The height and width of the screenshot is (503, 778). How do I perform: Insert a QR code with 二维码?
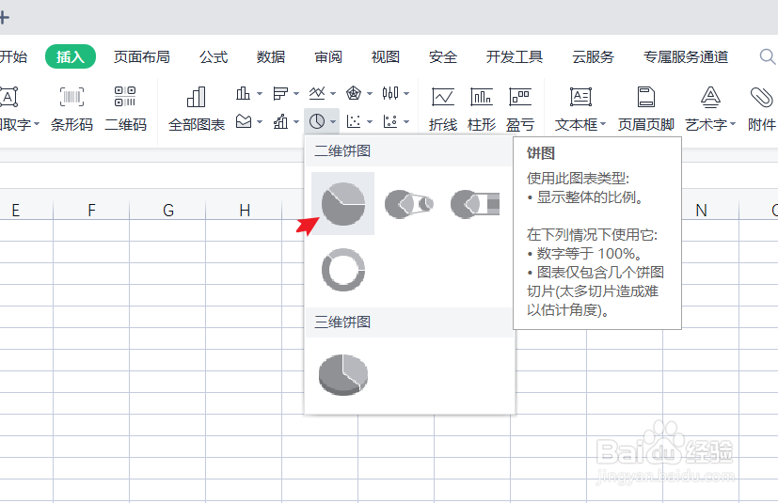click(125, 109)
